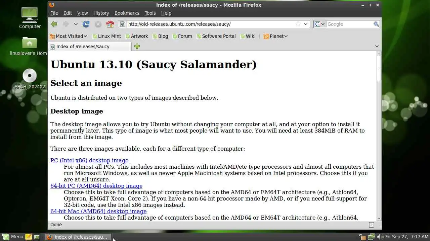
Task: Click 64-bit Mac (AMD64) desktop image link
Action: pos(98,211)
